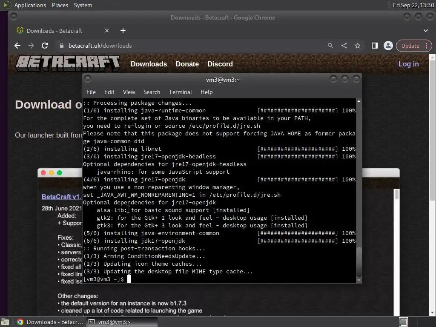Click terminal scrollbar up arrow
Screen dimensions: 436x327
(x=359, y=101)
